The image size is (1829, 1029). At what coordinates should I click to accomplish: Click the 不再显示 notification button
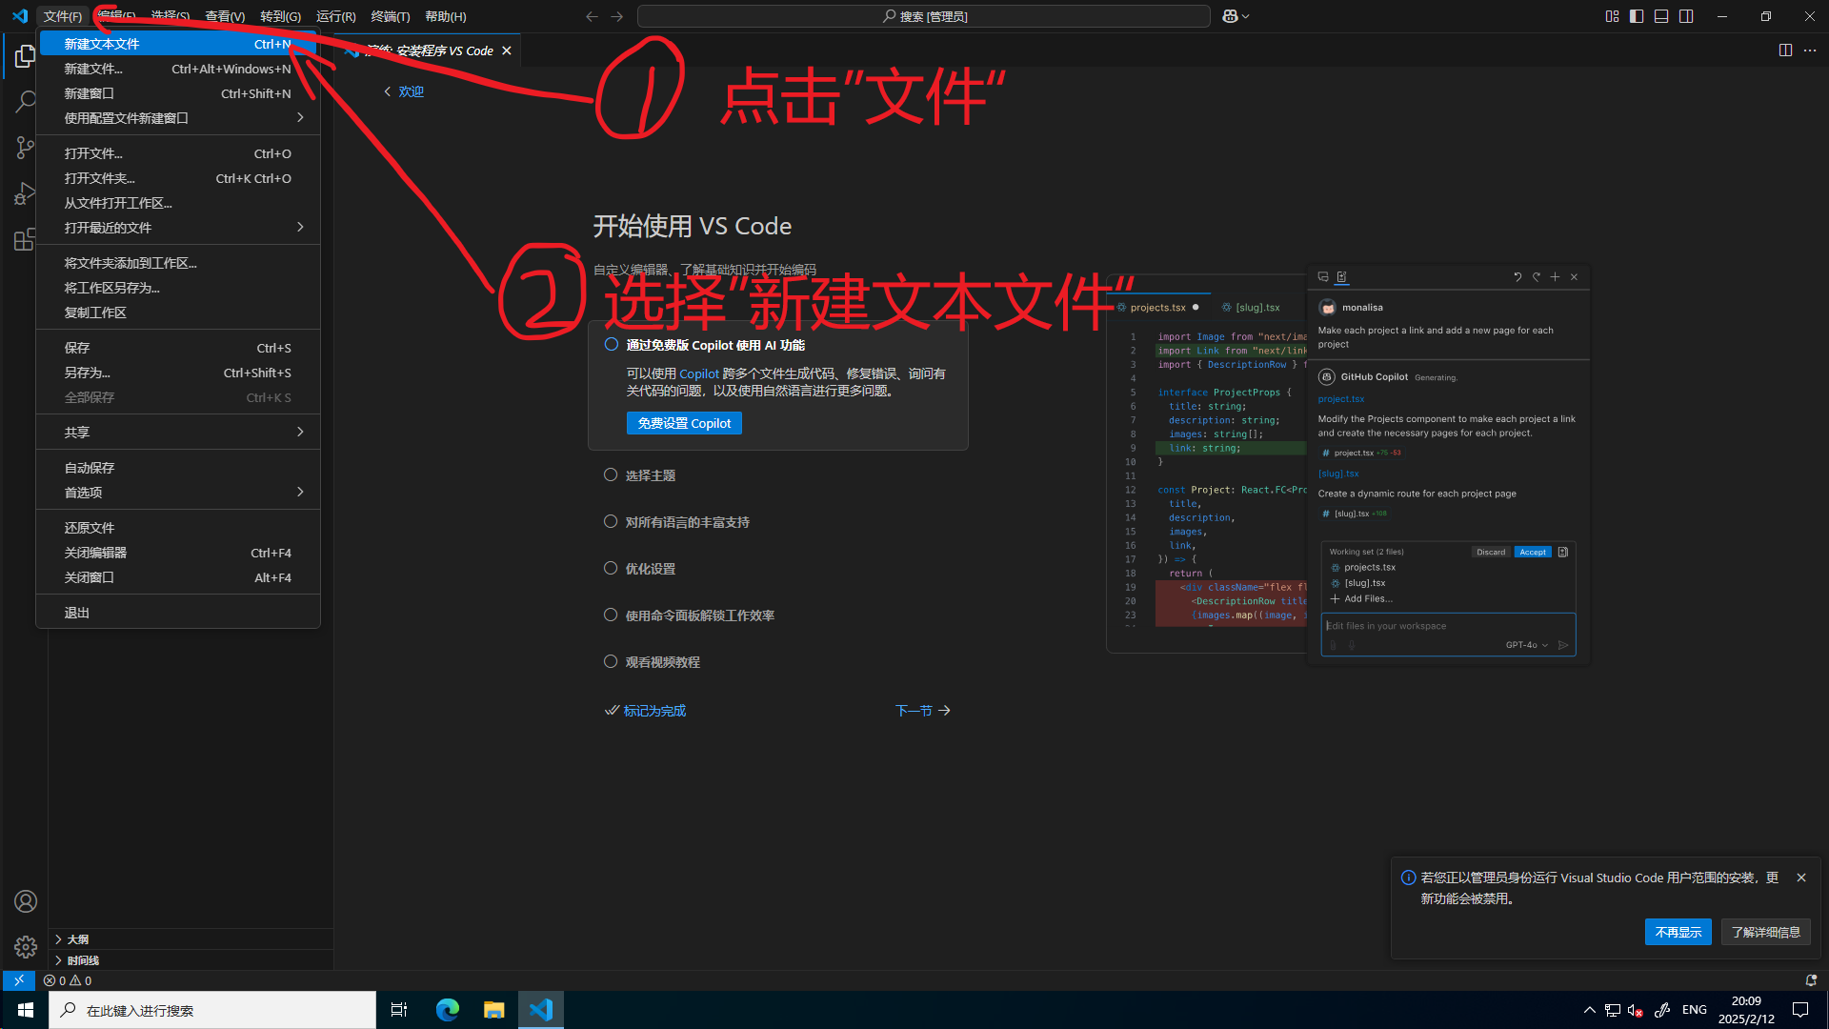pyautogui.click(x=1678, y=932)
